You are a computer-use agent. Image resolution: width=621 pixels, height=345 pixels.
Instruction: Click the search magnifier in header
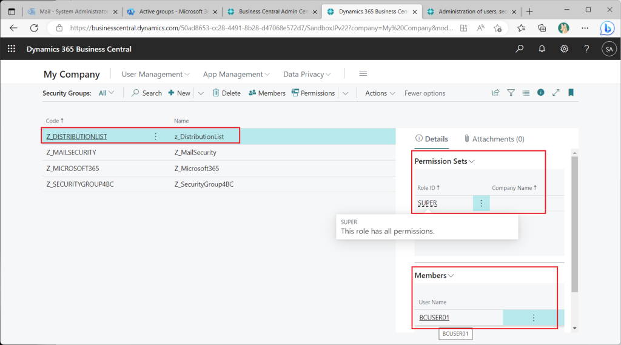point(519,49)
